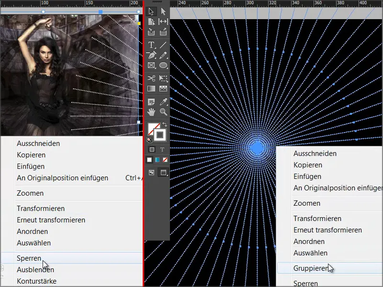The image size is (383, 287).
Task: Select the Content Placer tool
Action: (x=163, y=32)
